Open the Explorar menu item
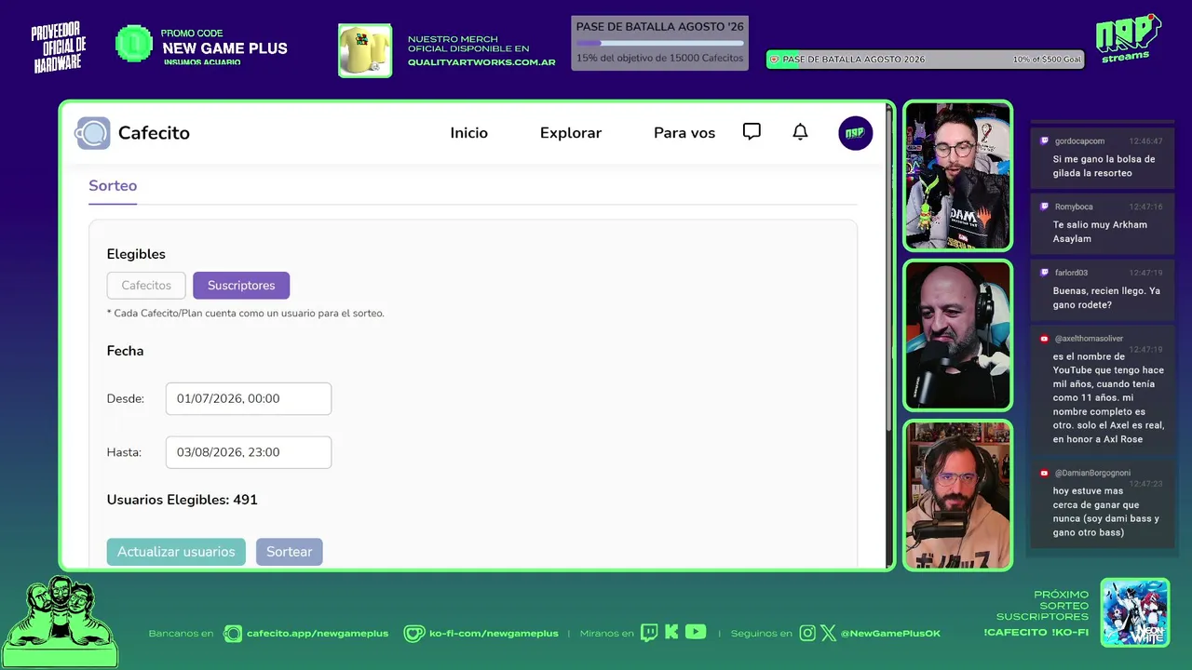1192x670 pixels. [571, 133]
